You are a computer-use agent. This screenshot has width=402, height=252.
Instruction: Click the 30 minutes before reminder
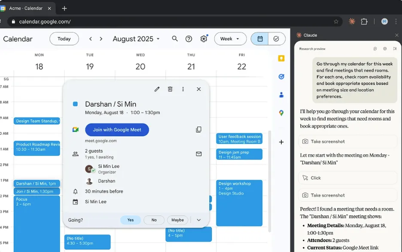tap(104, 192)
